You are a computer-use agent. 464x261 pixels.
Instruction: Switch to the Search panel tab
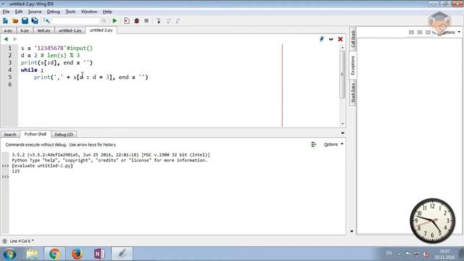pos(10,134)
